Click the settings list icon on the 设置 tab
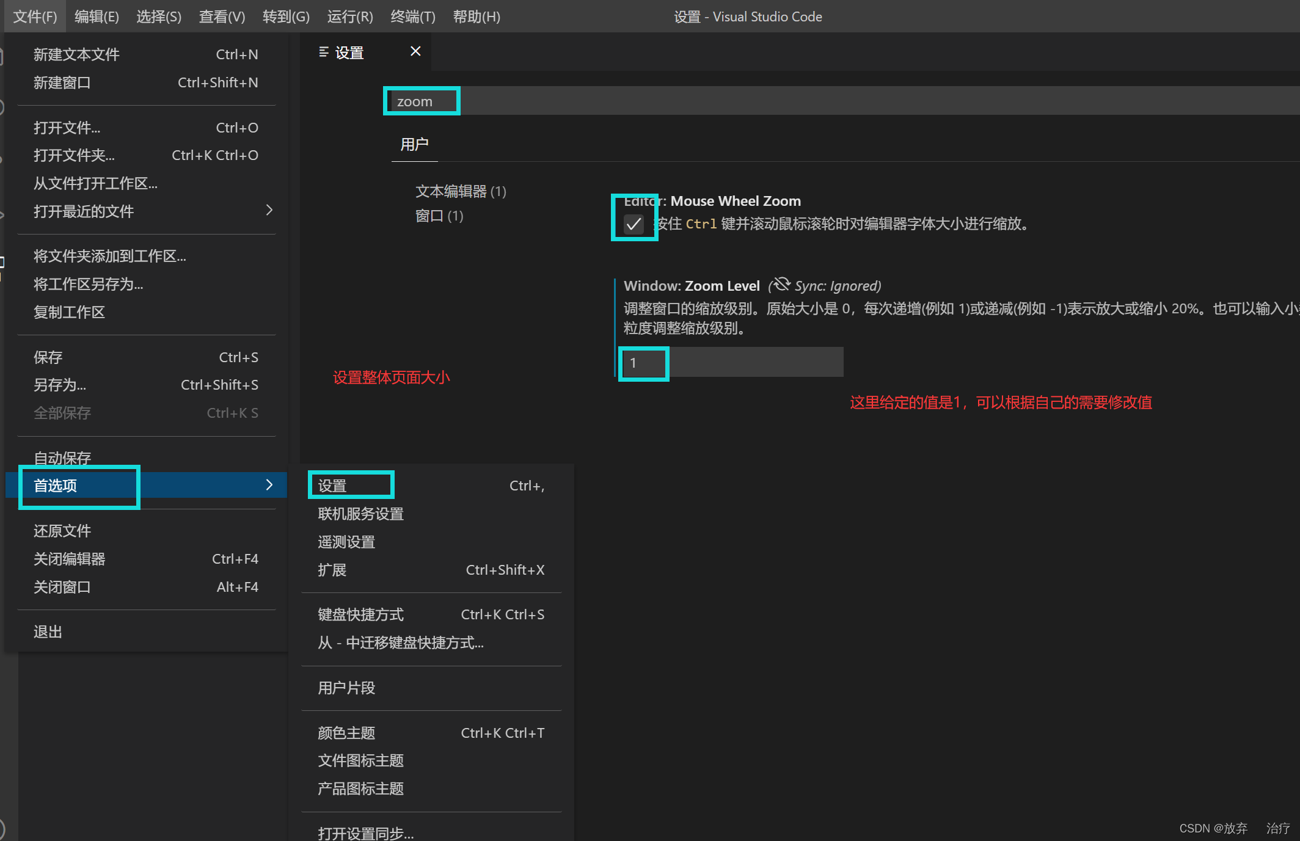The image size is (1300, 841). point(324,52)
